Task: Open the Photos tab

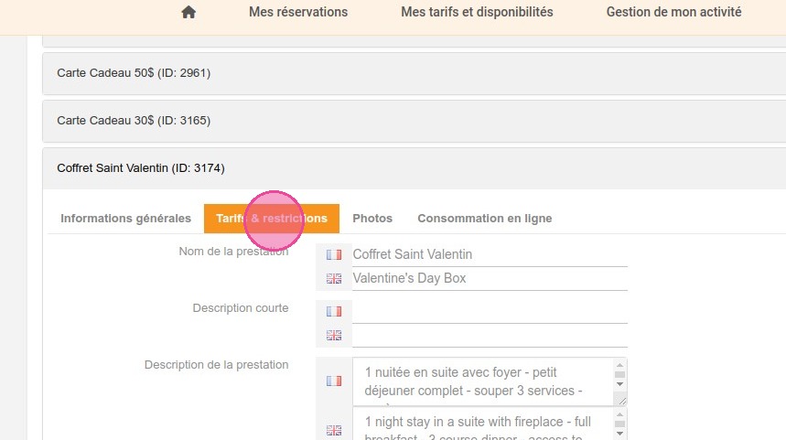Action: pyautogui.click(x=372, y=219)
